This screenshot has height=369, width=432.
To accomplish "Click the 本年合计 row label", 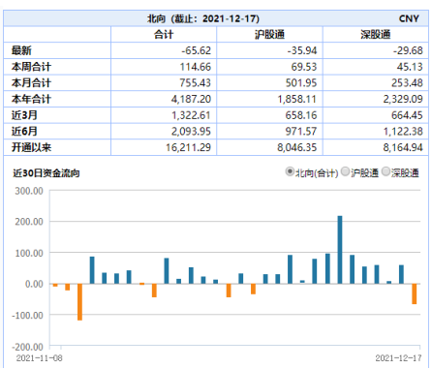I will pyautogui.click(x=31, y=99).
